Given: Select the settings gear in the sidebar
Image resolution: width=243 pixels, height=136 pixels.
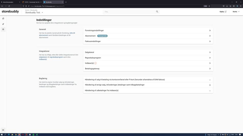Looking at the screenshot, I should tap(3, 29).
